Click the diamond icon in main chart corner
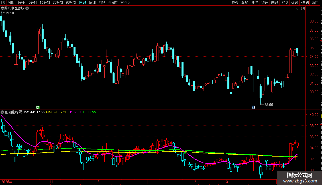Screen dimensions: 322x185 tap(297, 9)
